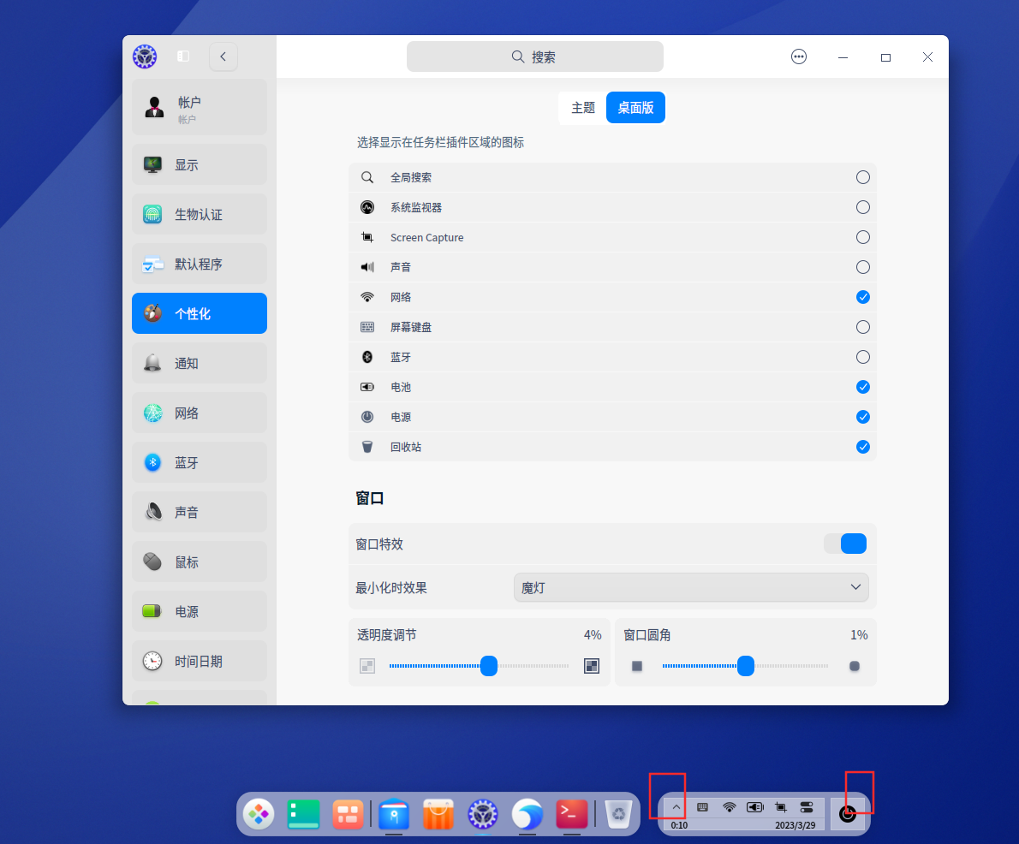
Task: Open the 最小化时效果 魔灯 dropdown
Action: click(691, 587)
